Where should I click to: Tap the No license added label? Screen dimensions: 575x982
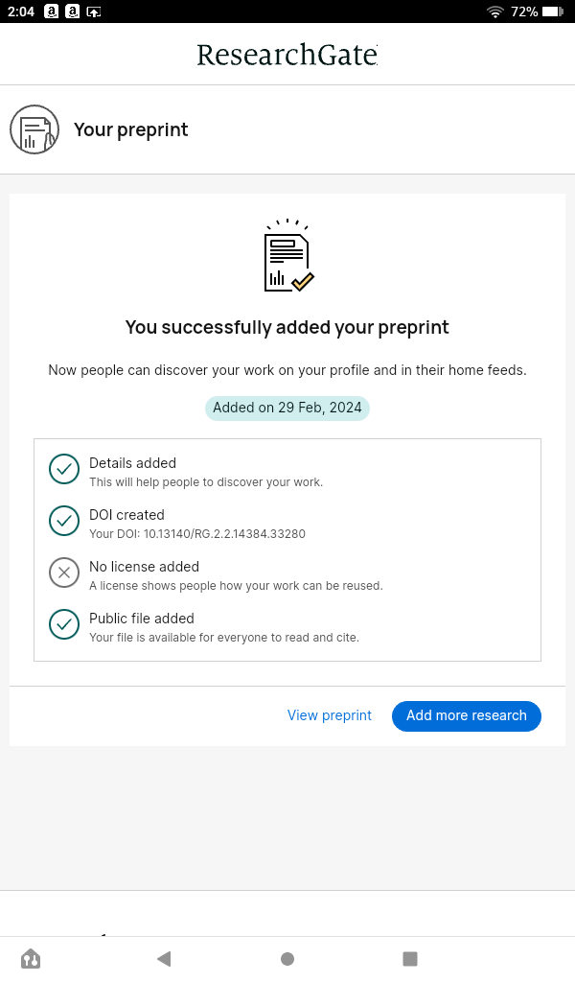pos(144,567)
